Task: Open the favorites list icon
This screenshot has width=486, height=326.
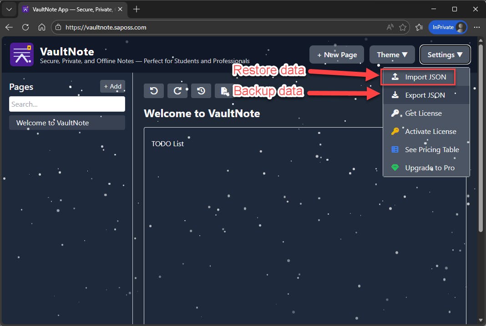Action: pyautogui.click(x=419, y=27)
